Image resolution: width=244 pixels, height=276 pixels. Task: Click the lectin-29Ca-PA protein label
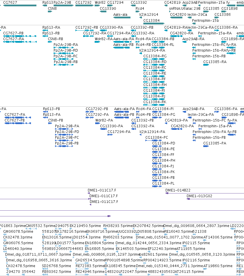pos(201,114)
